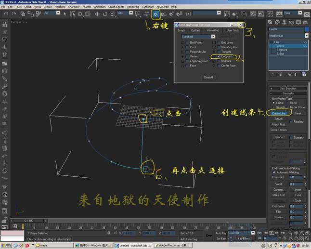Collapse the Line entry in modifier stack
Image resolution: width=311 pixels, height=249 pixels.
coord(271,42)
